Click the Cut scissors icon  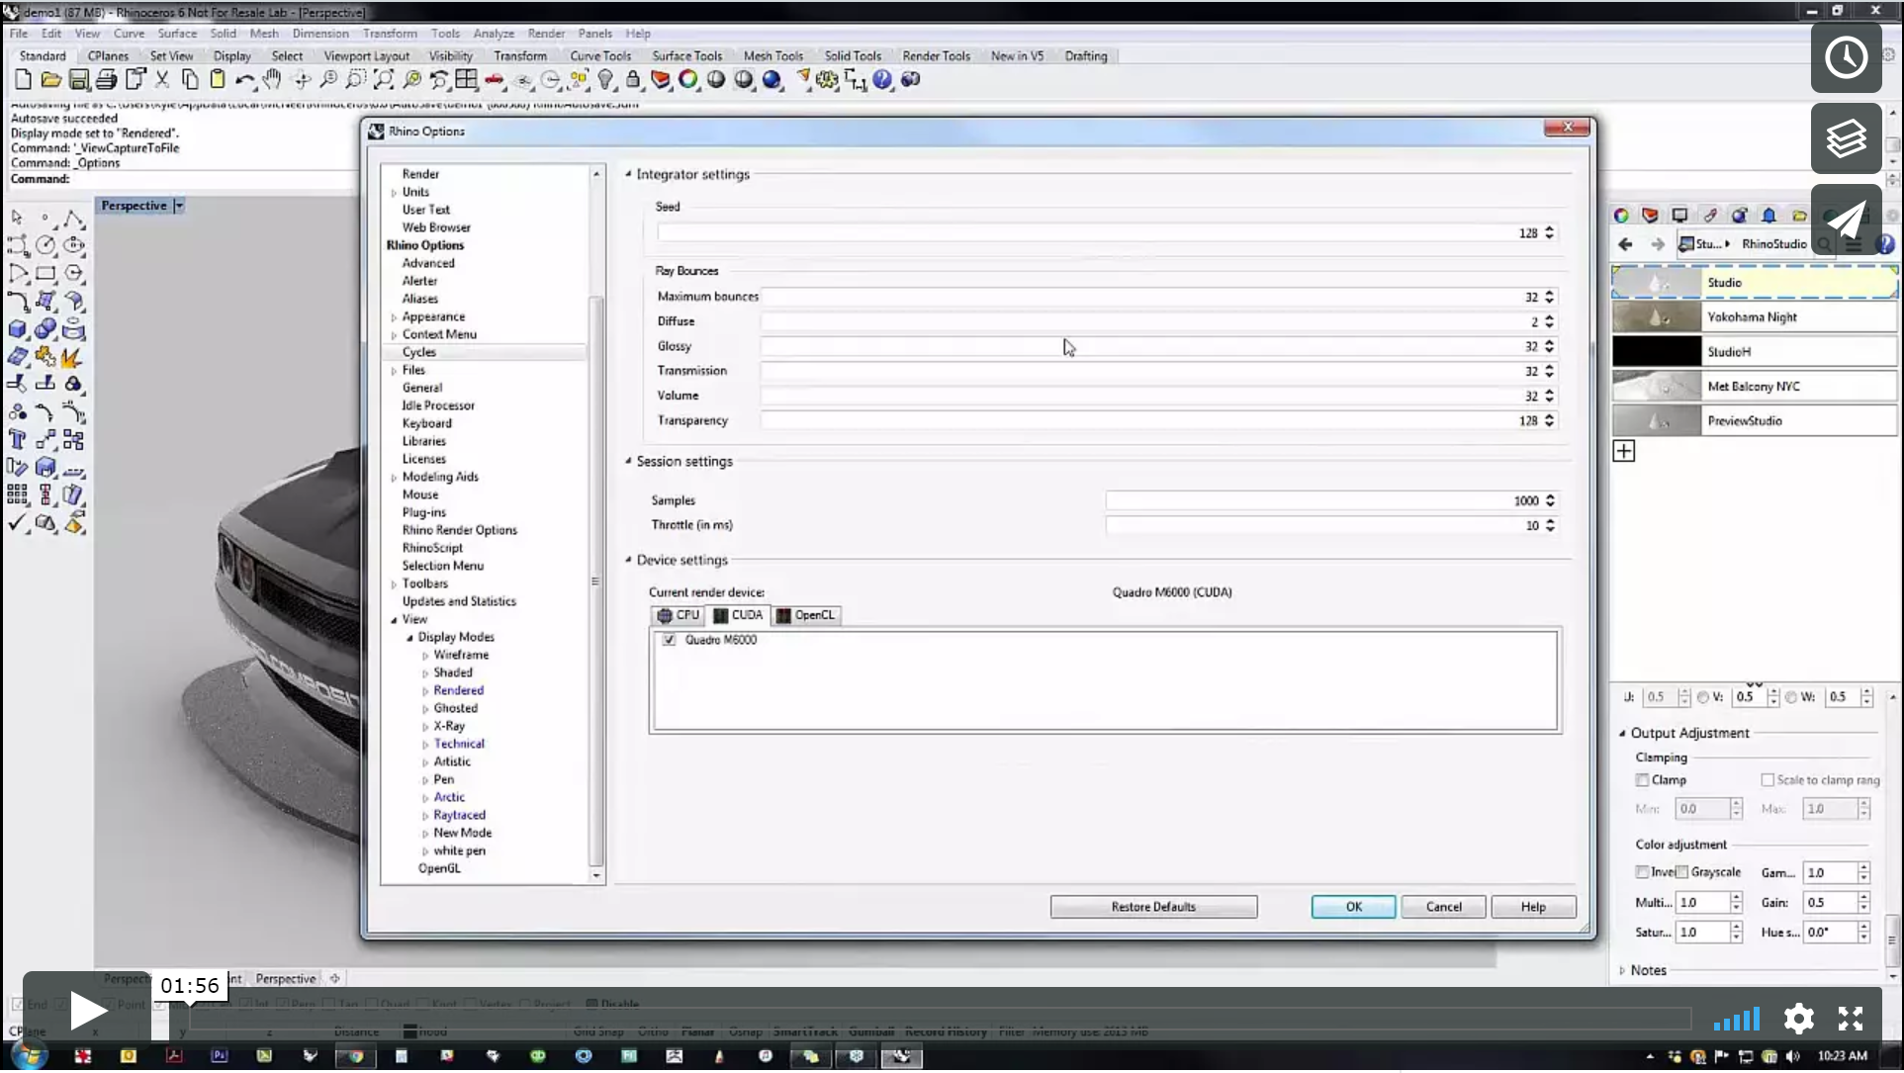coord(162,80)
